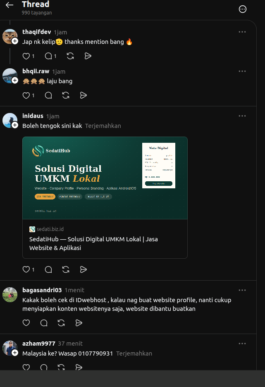Translate azham9977's comment

(134, 353)
